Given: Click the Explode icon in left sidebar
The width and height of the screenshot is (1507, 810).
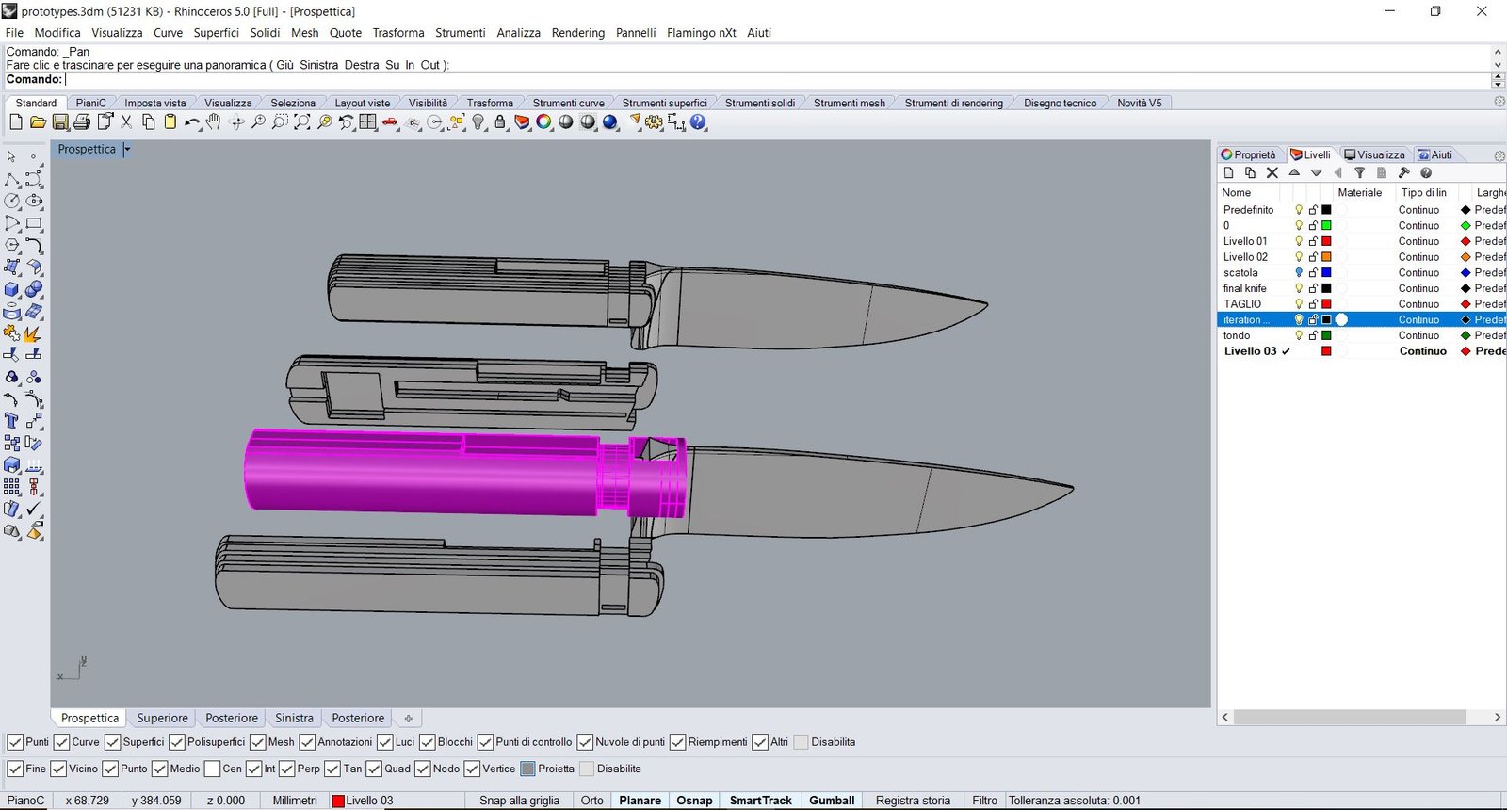Looking at the screenshot, I should tap(34, 333).
